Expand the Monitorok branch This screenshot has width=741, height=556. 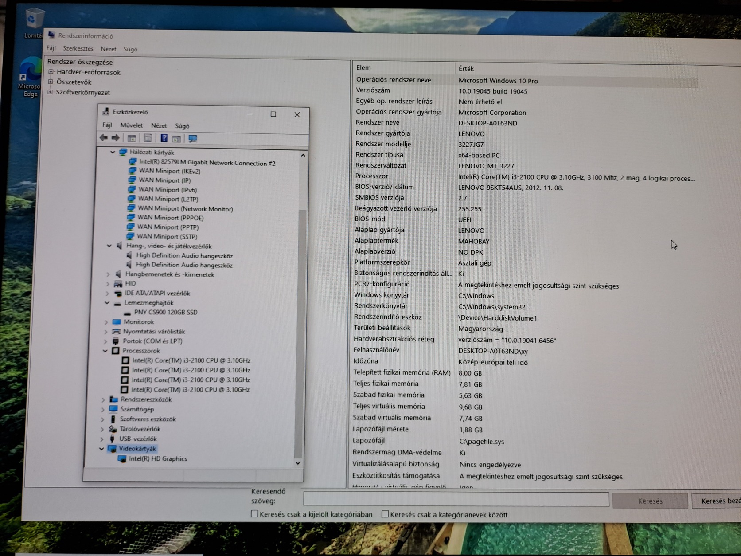tap(106, 322)
